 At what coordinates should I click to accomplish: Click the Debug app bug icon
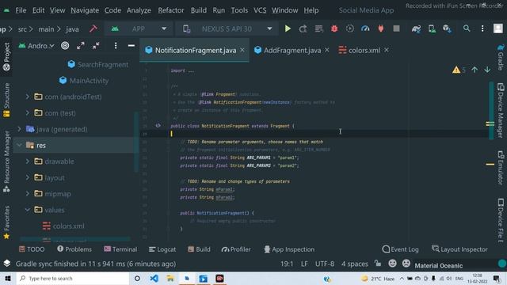pyautogui.click(x=334, y=28)
